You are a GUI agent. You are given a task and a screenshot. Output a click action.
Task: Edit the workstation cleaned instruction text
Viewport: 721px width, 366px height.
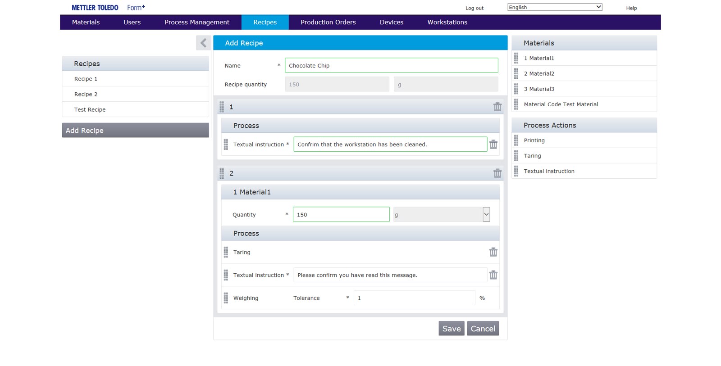point(390,144)
